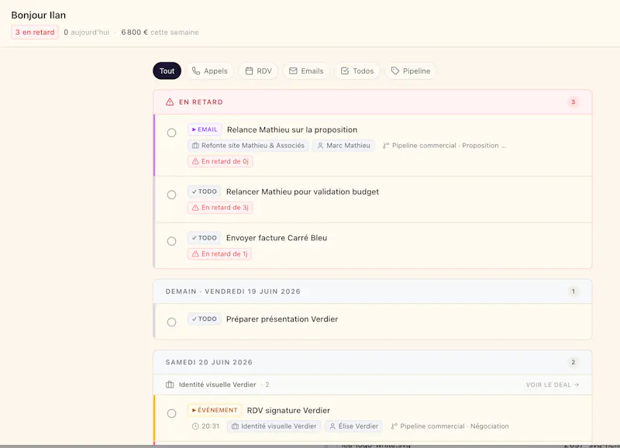Switch to the Emails filter tab
The image size is (620, 448).
pos(306,71)
